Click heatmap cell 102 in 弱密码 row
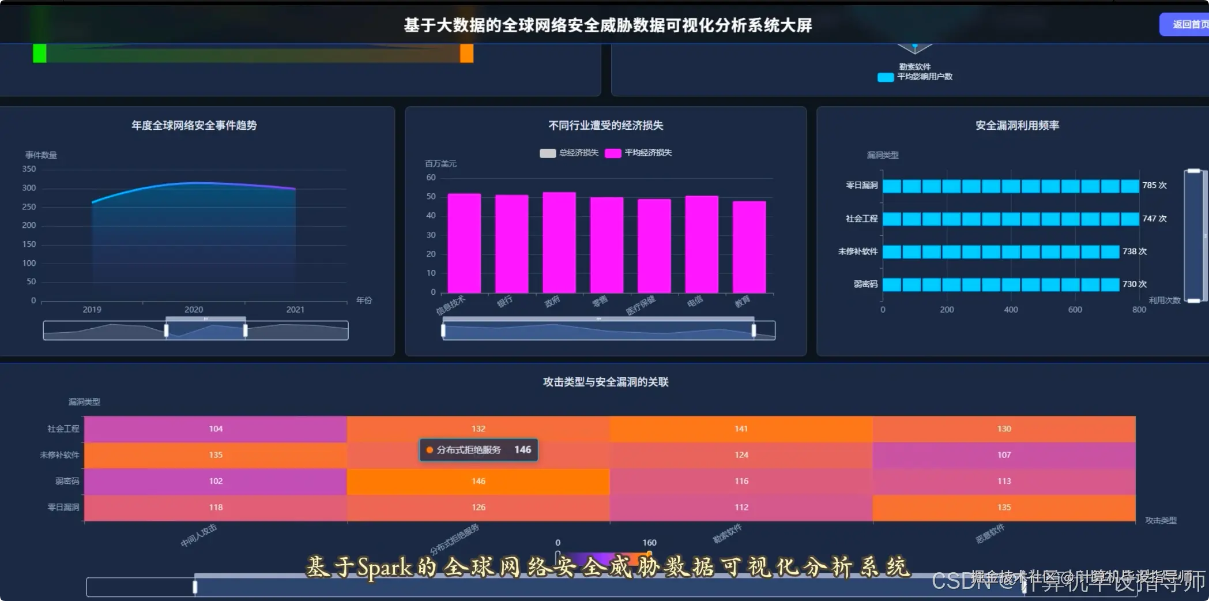This screenshot has height=601, width=1209. point(216,482)
